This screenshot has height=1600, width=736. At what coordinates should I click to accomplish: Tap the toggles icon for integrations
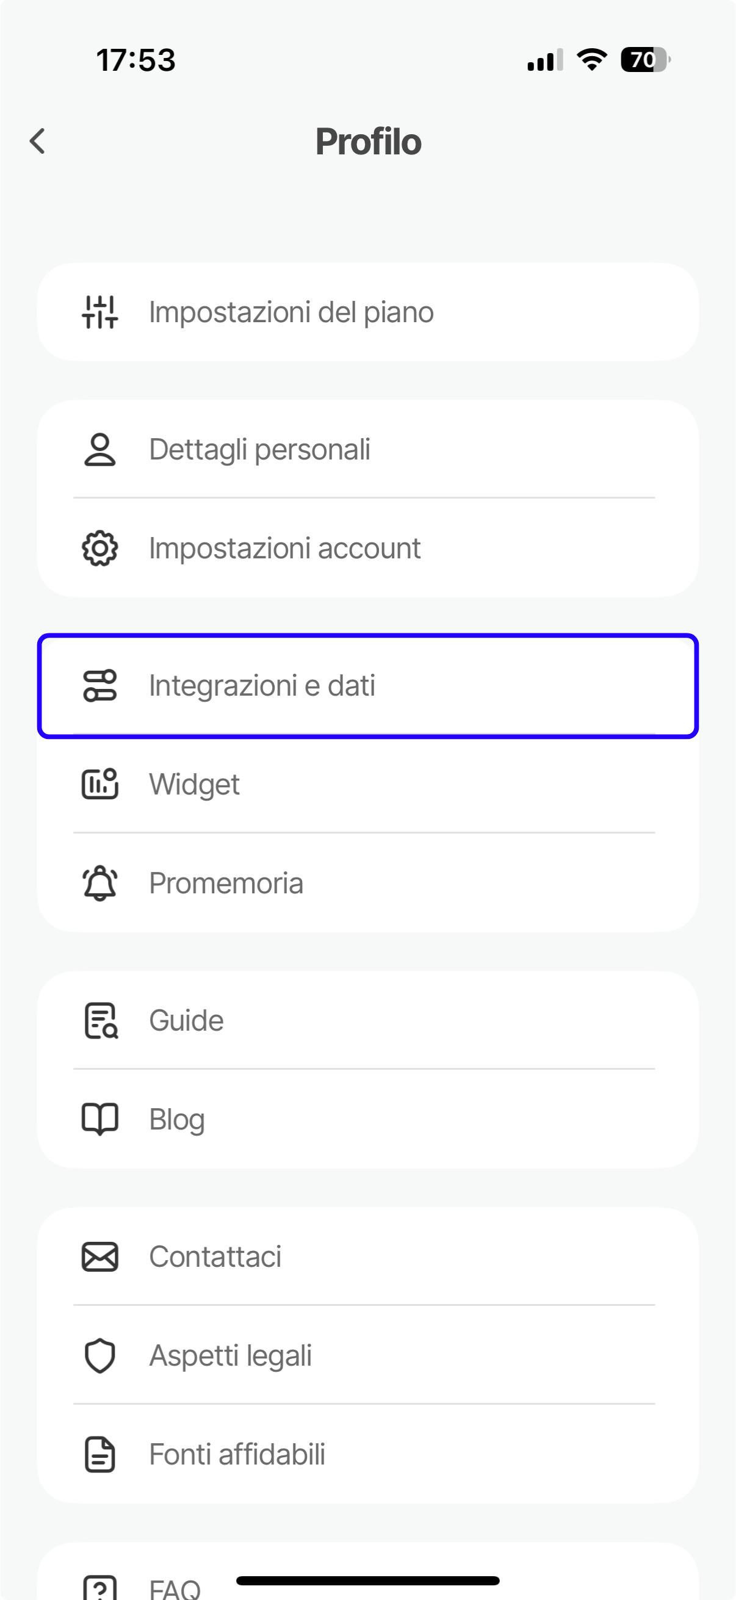(99, 686)
